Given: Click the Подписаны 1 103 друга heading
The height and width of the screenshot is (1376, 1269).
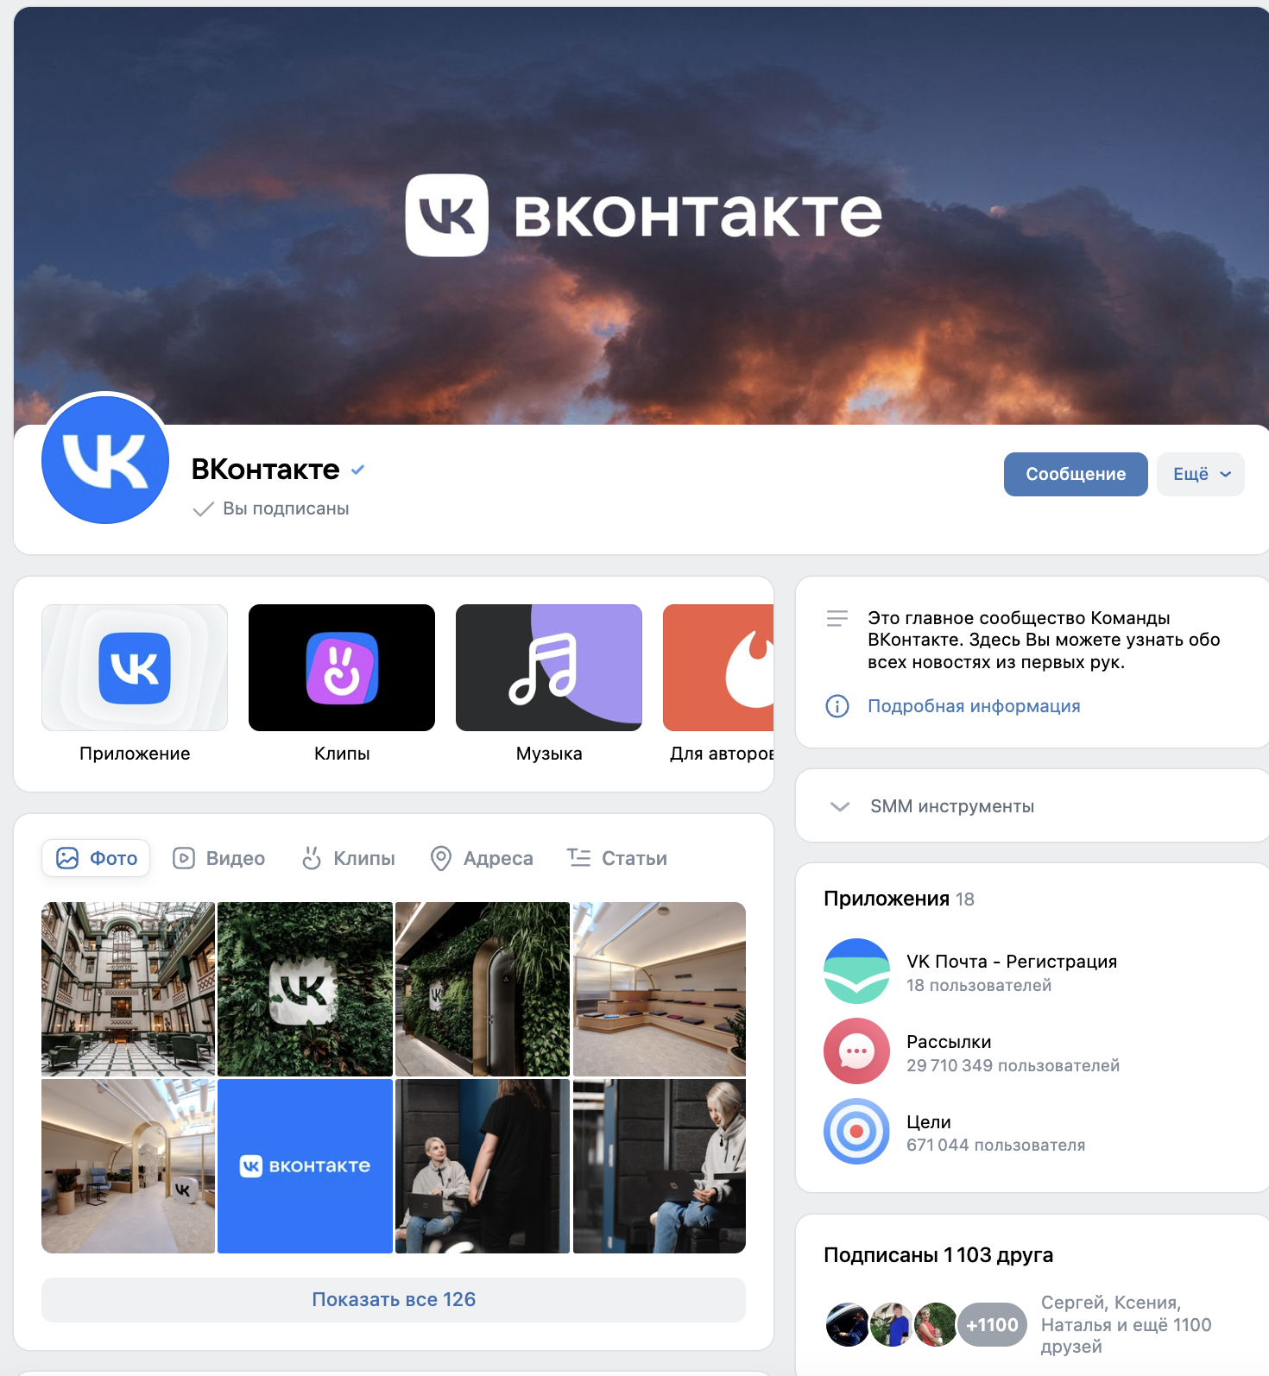Looking at the screenshot, I should [938, 1255].
